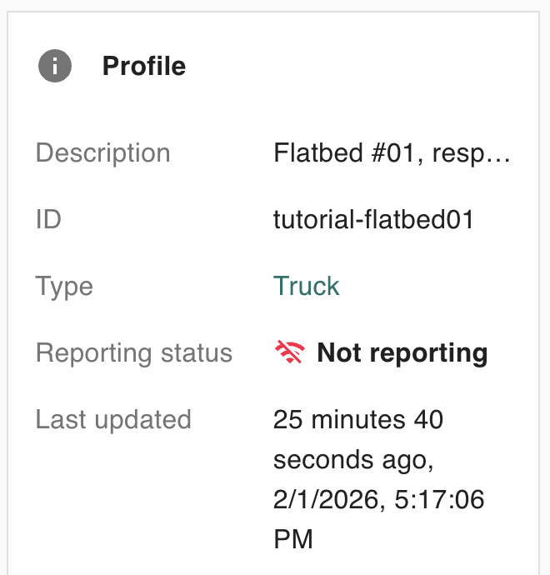Click the Description field label

pos(102,153)
